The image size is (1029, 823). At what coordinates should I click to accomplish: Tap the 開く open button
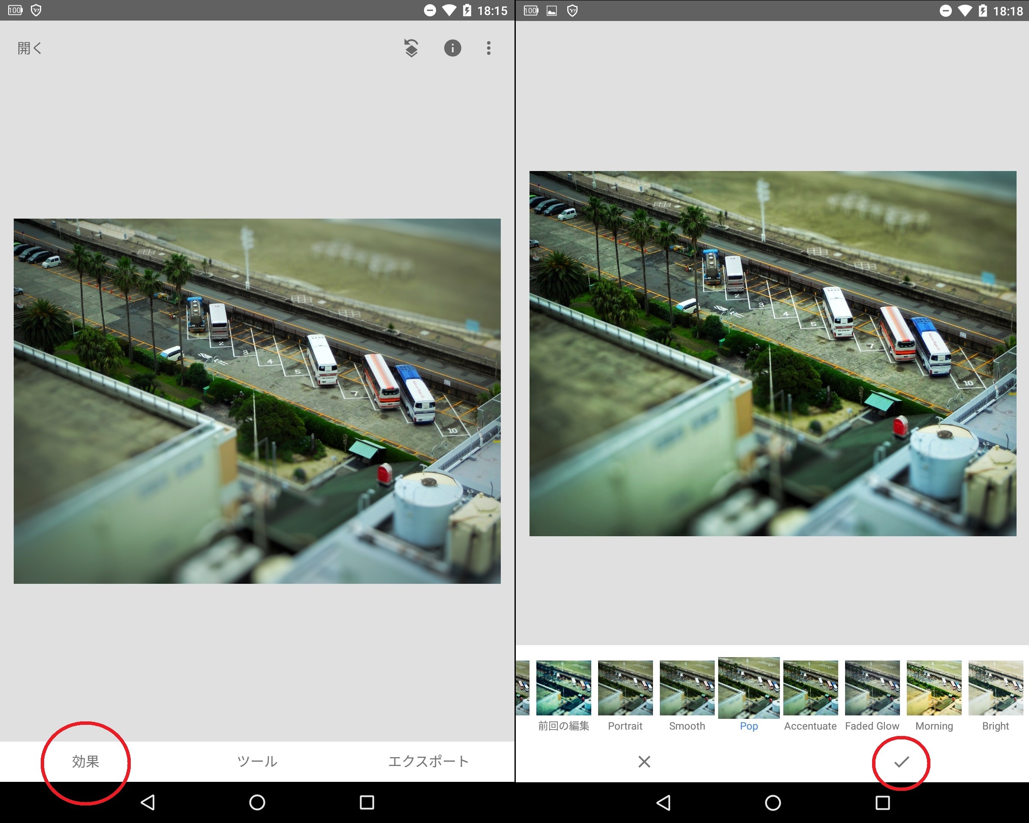30,48
